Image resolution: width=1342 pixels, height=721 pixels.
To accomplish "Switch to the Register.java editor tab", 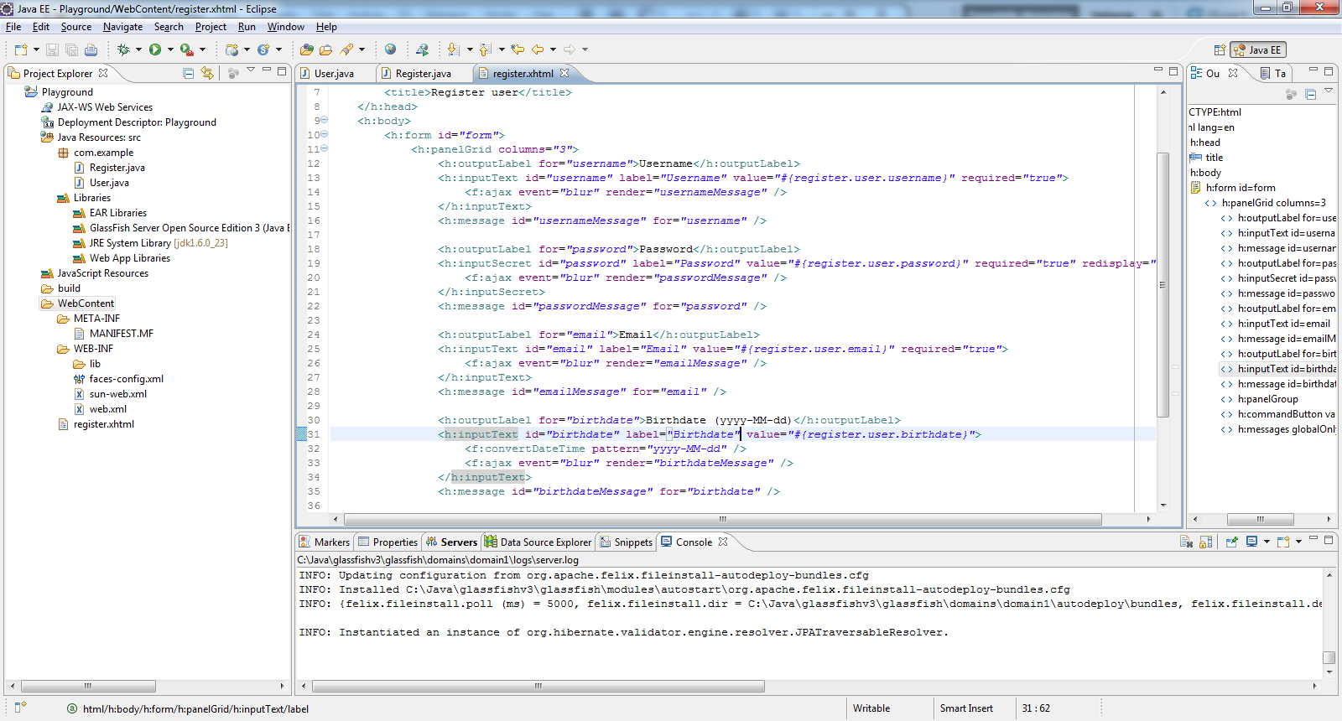I will coord(424,74).
